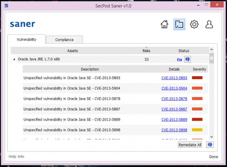Click the Info link at bottom
Image resolution: width=227 pixels, height=167 pixels.
coord(21,156)
